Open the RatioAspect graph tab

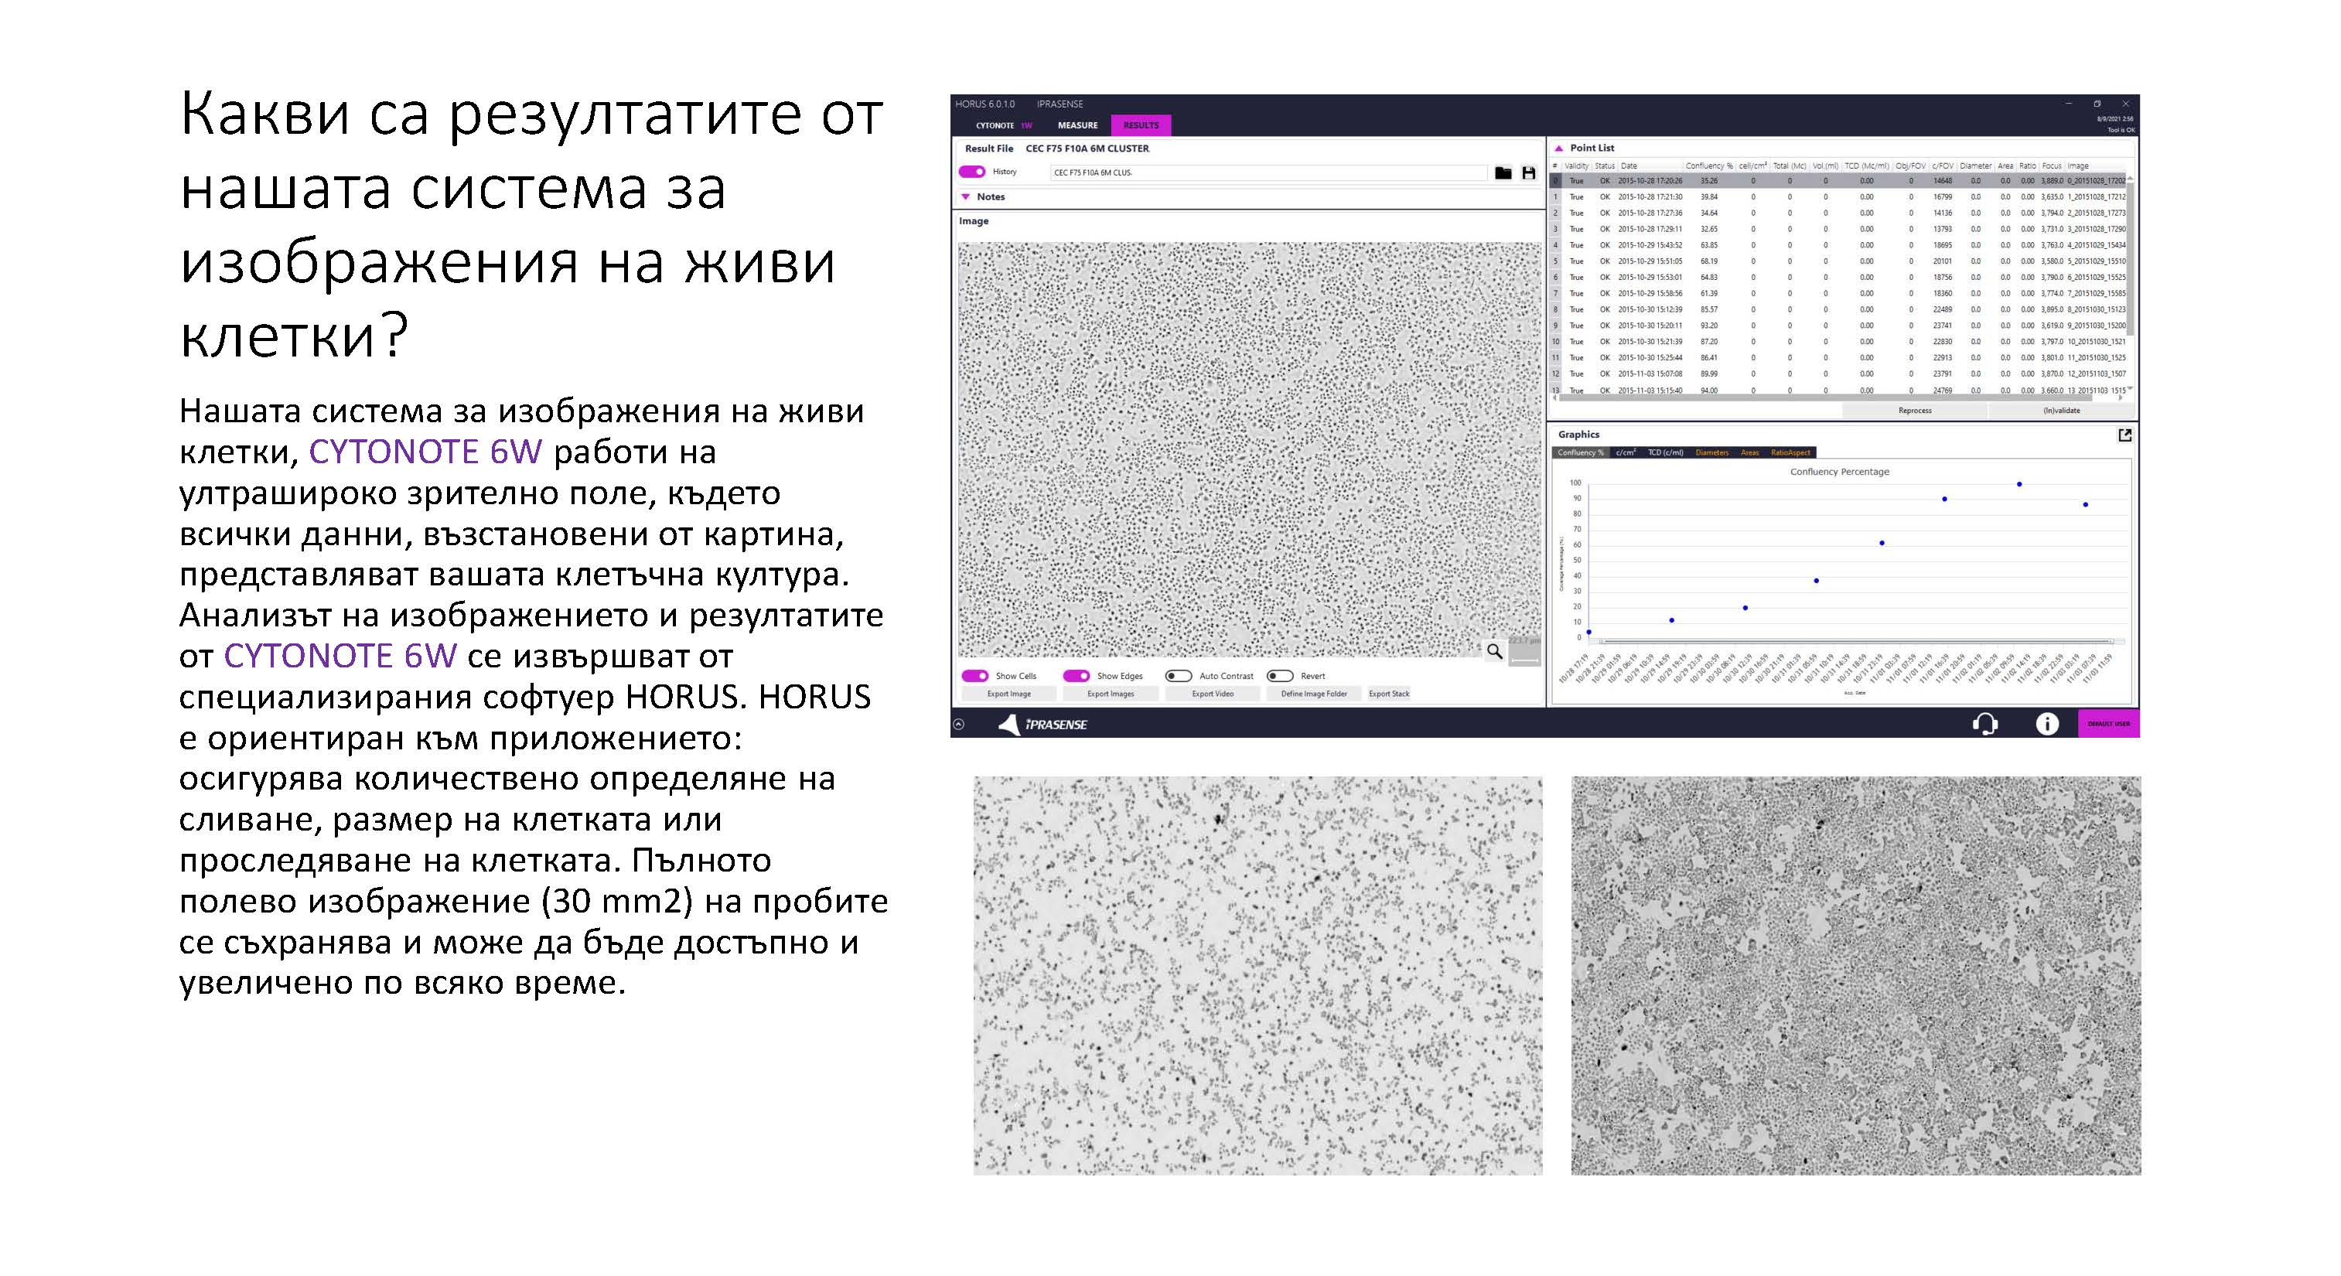[x=1790, y=452]
